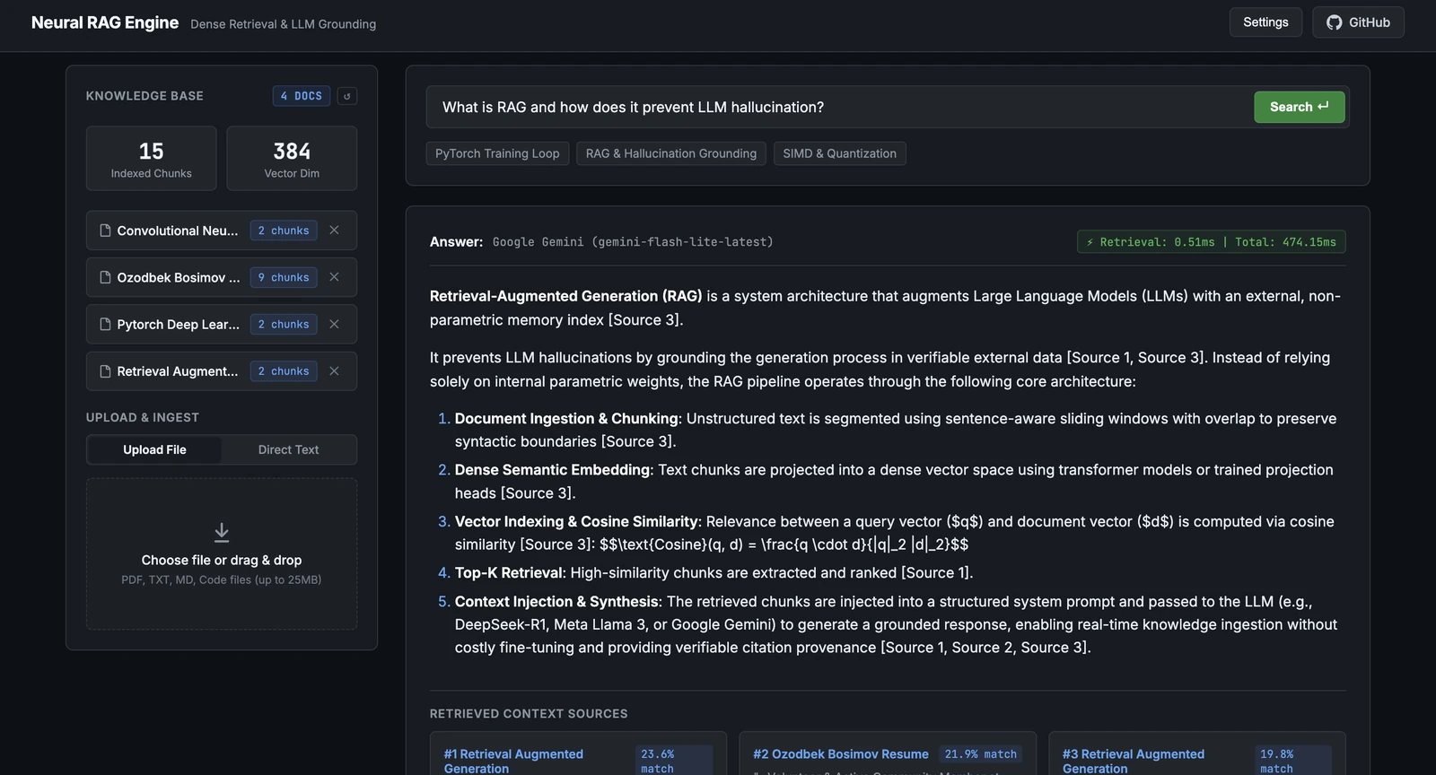This screenshot has width=1436, height=775.
Task: Click the download arrow icon in drop zone
Action: [x=222, y=533]
